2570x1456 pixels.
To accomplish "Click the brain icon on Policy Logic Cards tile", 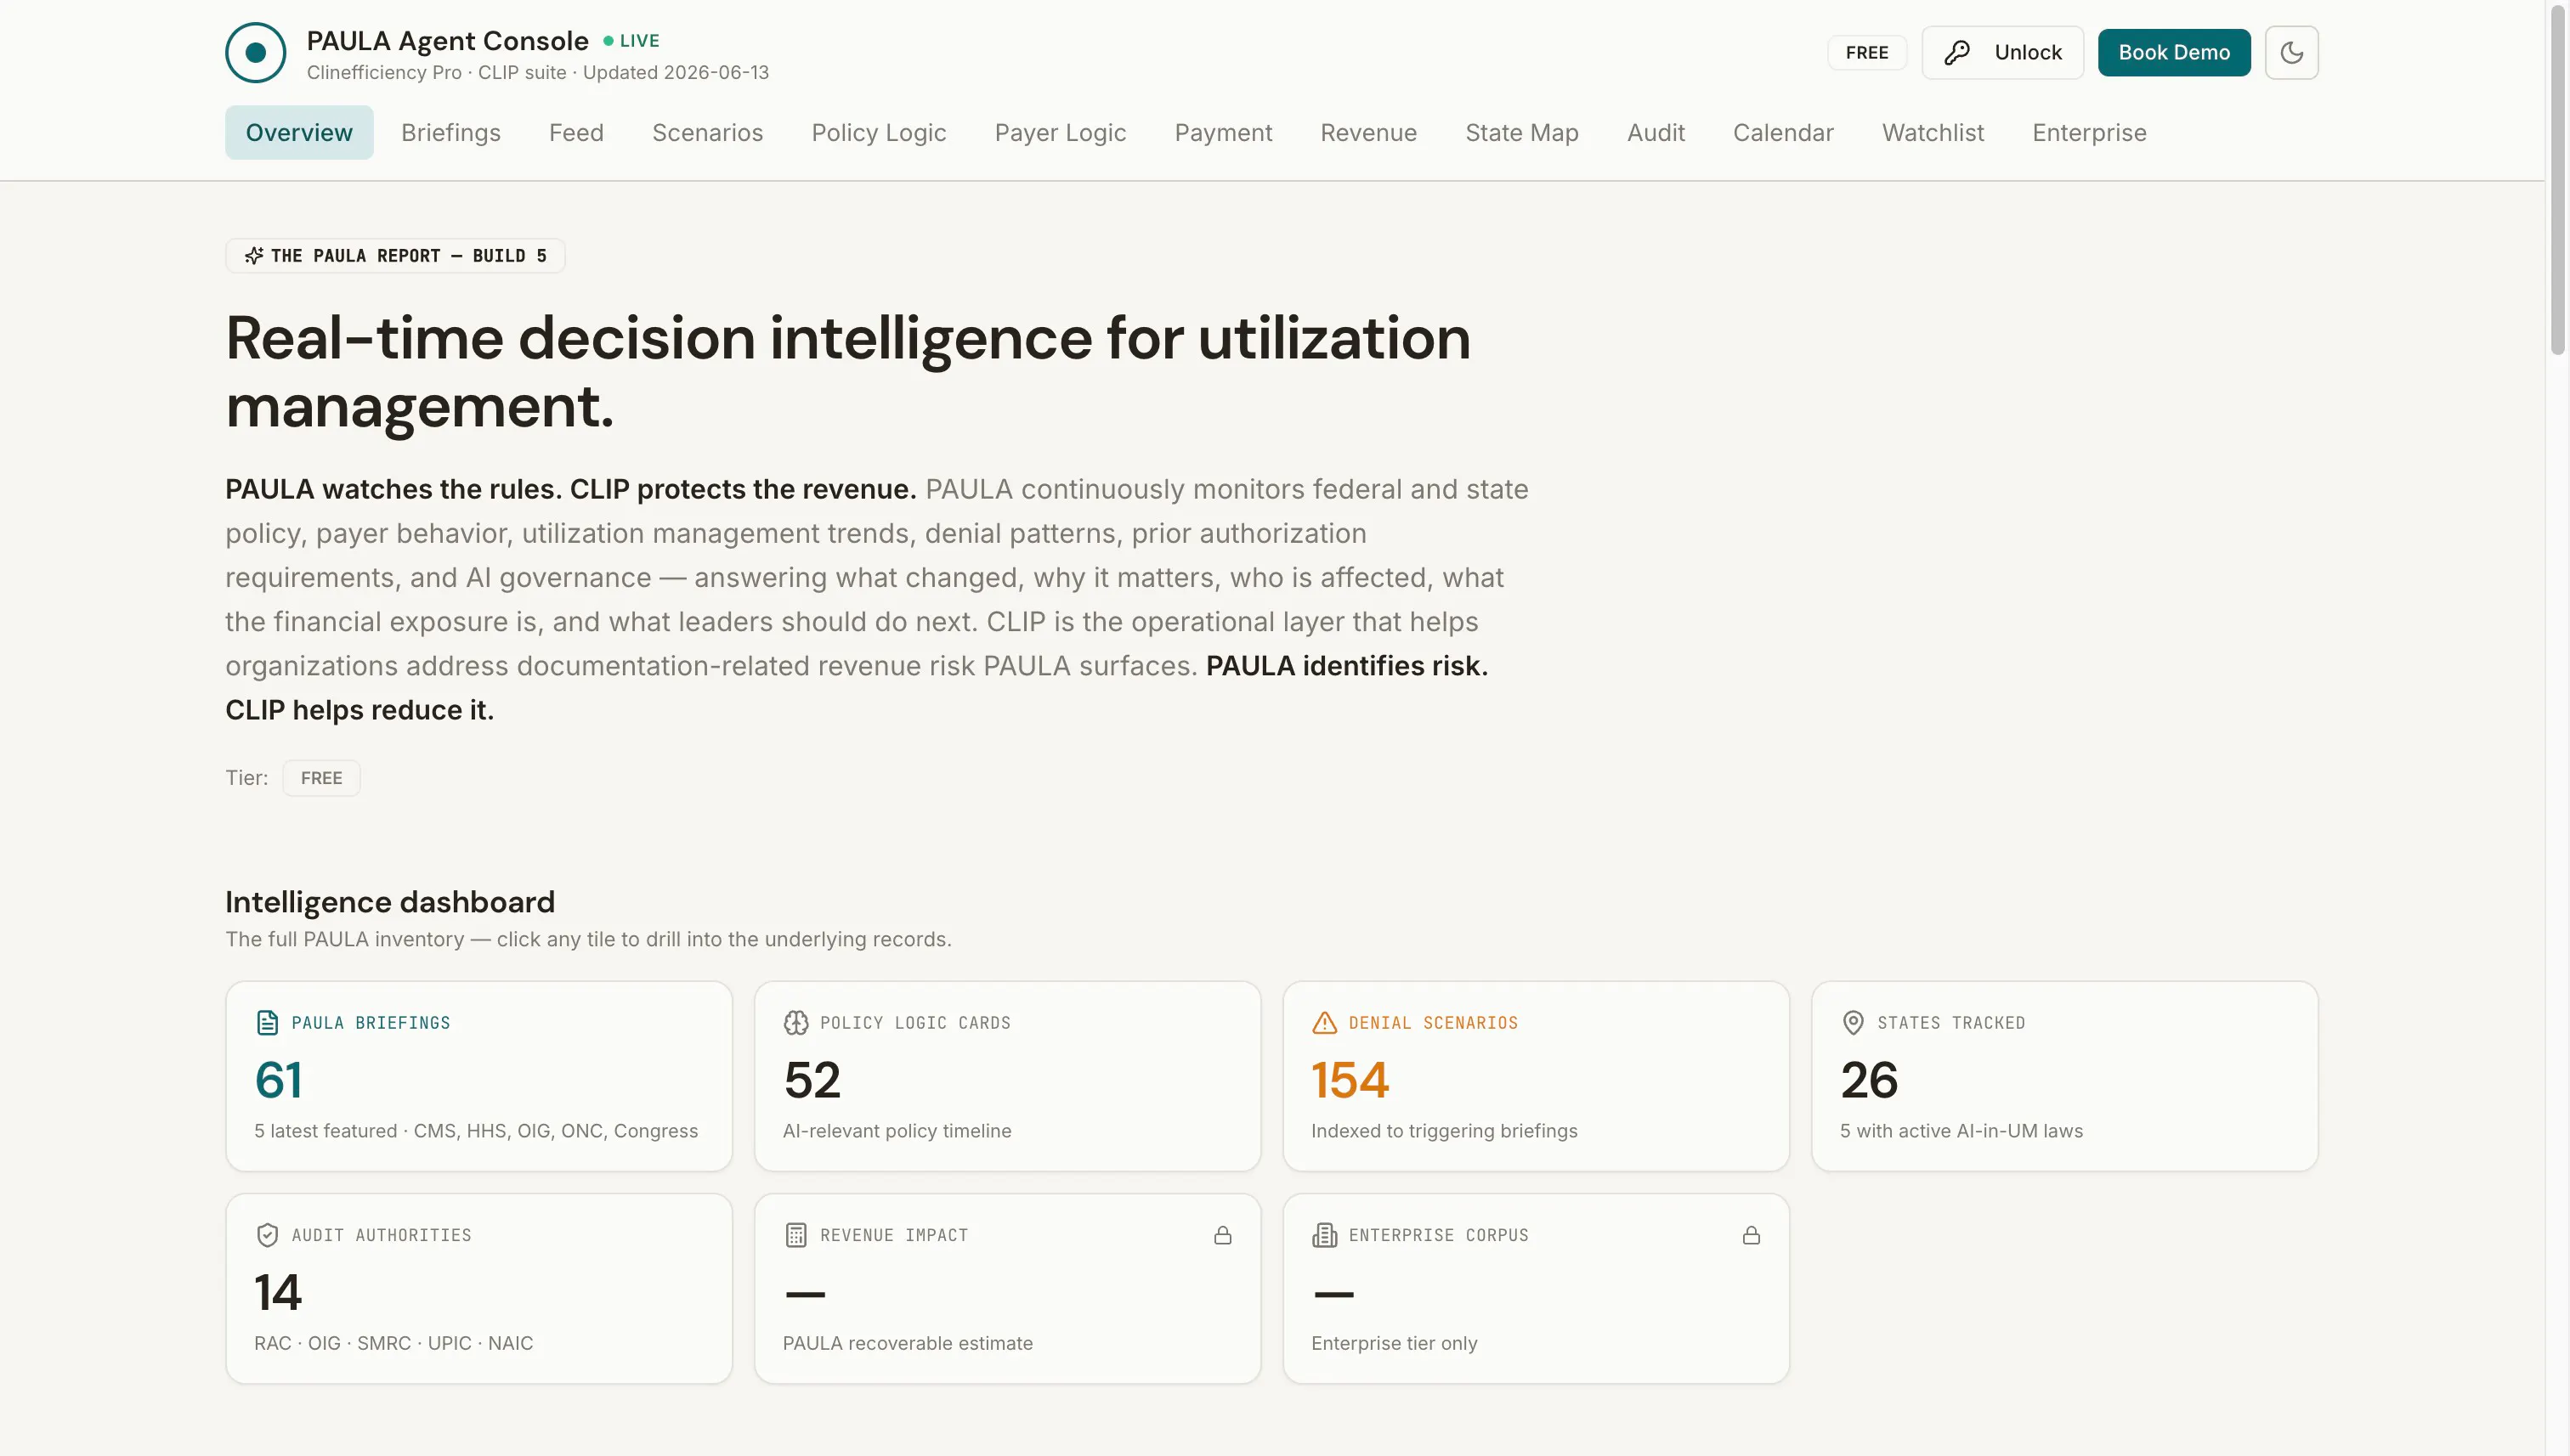I will (x=795, y=1023).
